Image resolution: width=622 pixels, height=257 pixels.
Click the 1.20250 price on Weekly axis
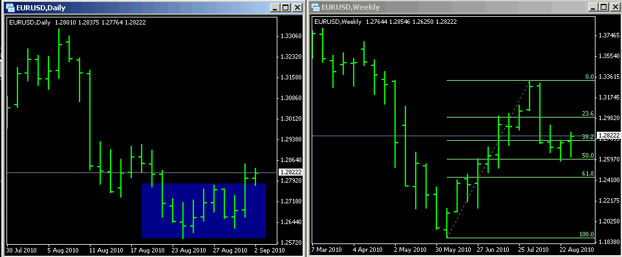608,221
